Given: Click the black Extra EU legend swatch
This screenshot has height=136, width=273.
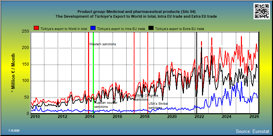Looking at the screenshot, I should tap(151, 28).
